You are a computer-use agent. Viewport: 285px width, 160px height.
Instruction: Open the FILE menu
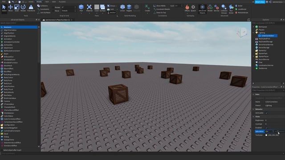point(4,2)
